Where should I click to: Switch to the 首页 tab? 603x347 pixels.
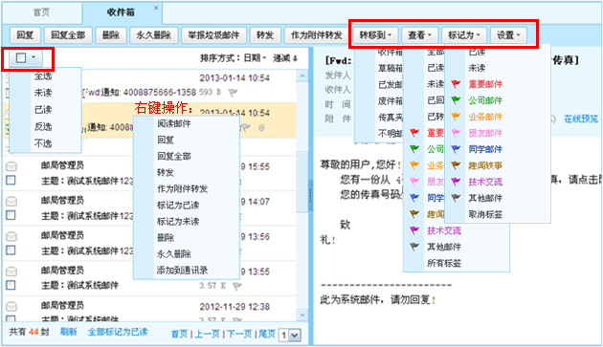(41, 12)
